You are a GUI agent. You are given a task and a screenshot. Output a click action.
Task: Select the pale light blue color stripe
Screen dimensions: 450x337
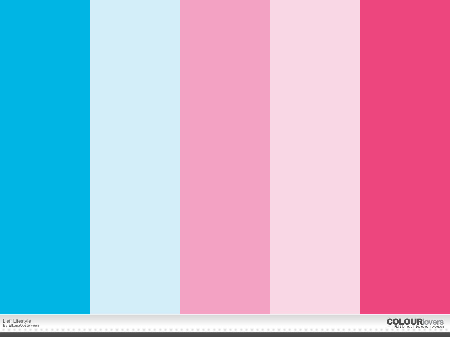[135, 157]
